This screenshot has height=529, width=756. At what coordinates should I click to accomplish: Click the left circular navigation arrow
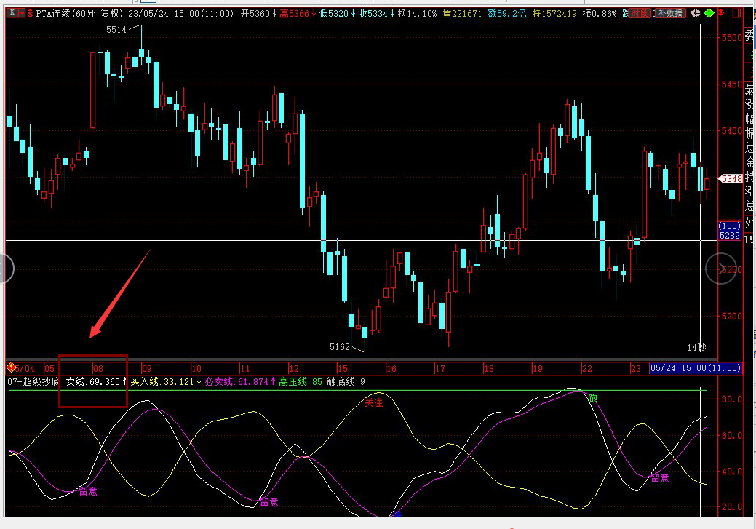coord(6,268)
